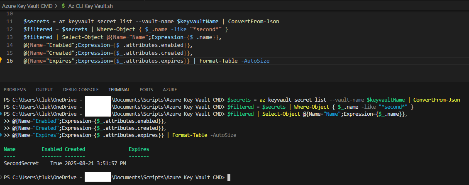
Task: Open the AZURE panel tab
Action: (170, 90)
